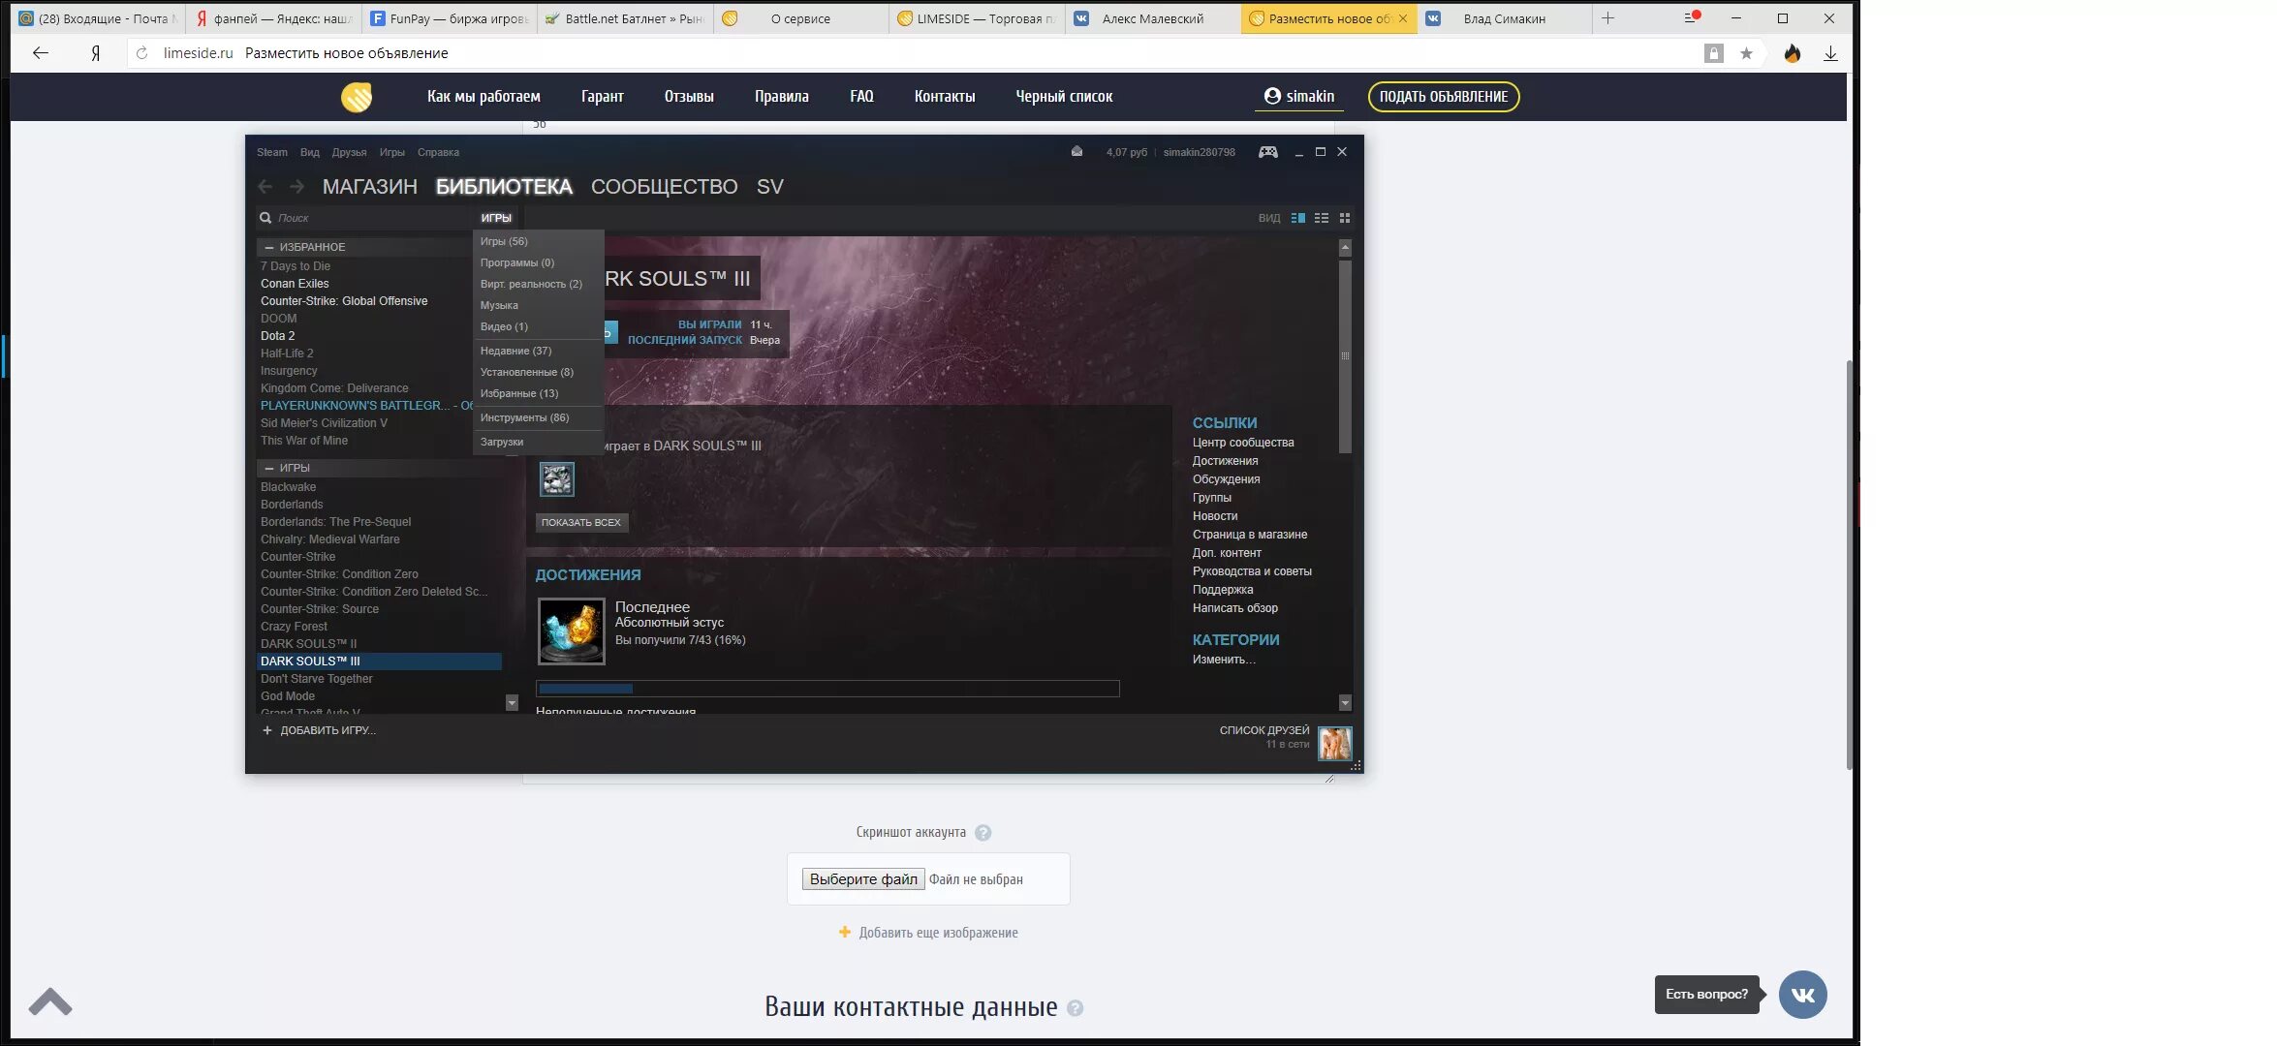The width and height of the screenshot is (2277, 1046).
Task: Switch Steam library to list view
Action: pyautogui.click(x=1322, y=218)
